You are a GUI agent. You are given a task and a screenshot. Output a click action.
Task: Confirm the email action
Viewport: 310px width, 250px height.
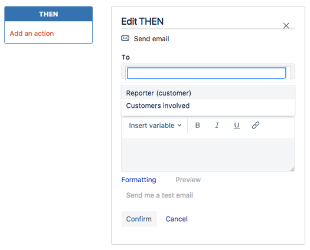(x=139, y=219)
